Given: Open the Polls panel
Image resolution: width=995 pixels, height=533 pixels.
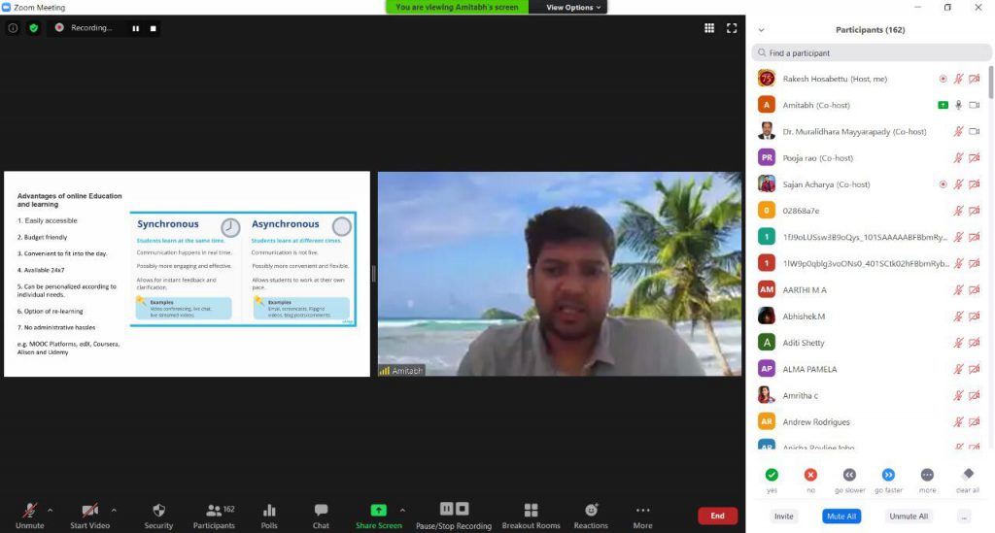Looking at the screenshot, I should [269, 514].
